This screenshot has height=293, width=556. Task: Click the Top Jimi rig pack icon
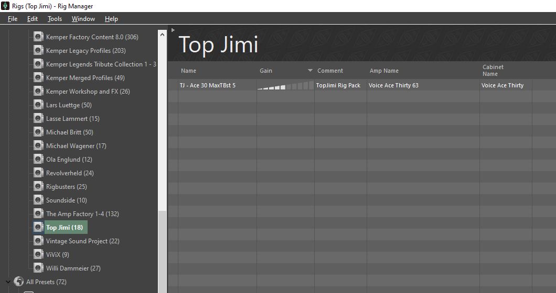tap(38, 228)
